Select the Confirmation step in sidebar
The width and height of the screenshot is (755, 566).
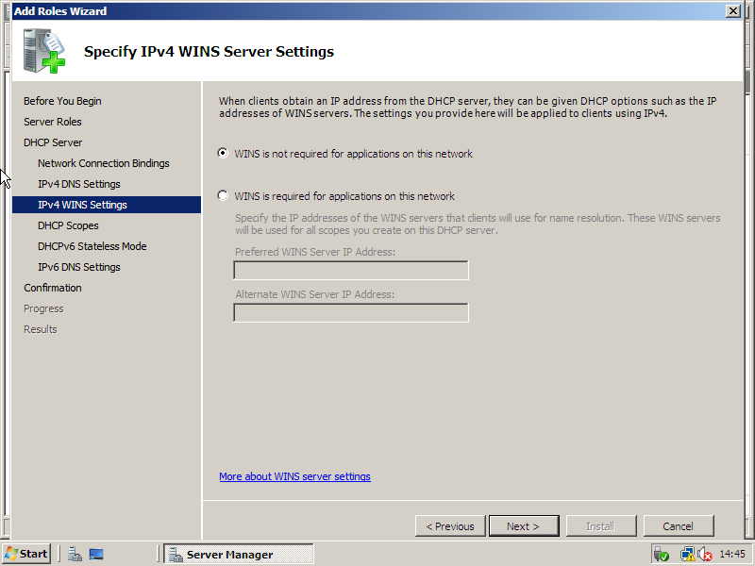(x=53, y=288)
